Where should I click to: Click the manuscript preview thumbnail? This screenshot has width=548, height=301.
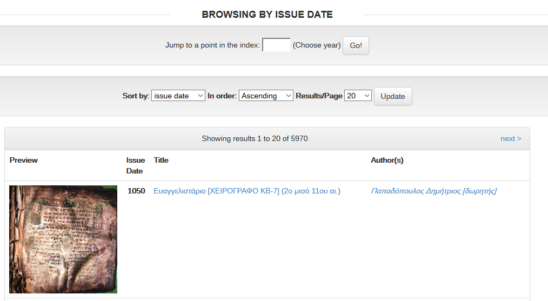(63, 239)
